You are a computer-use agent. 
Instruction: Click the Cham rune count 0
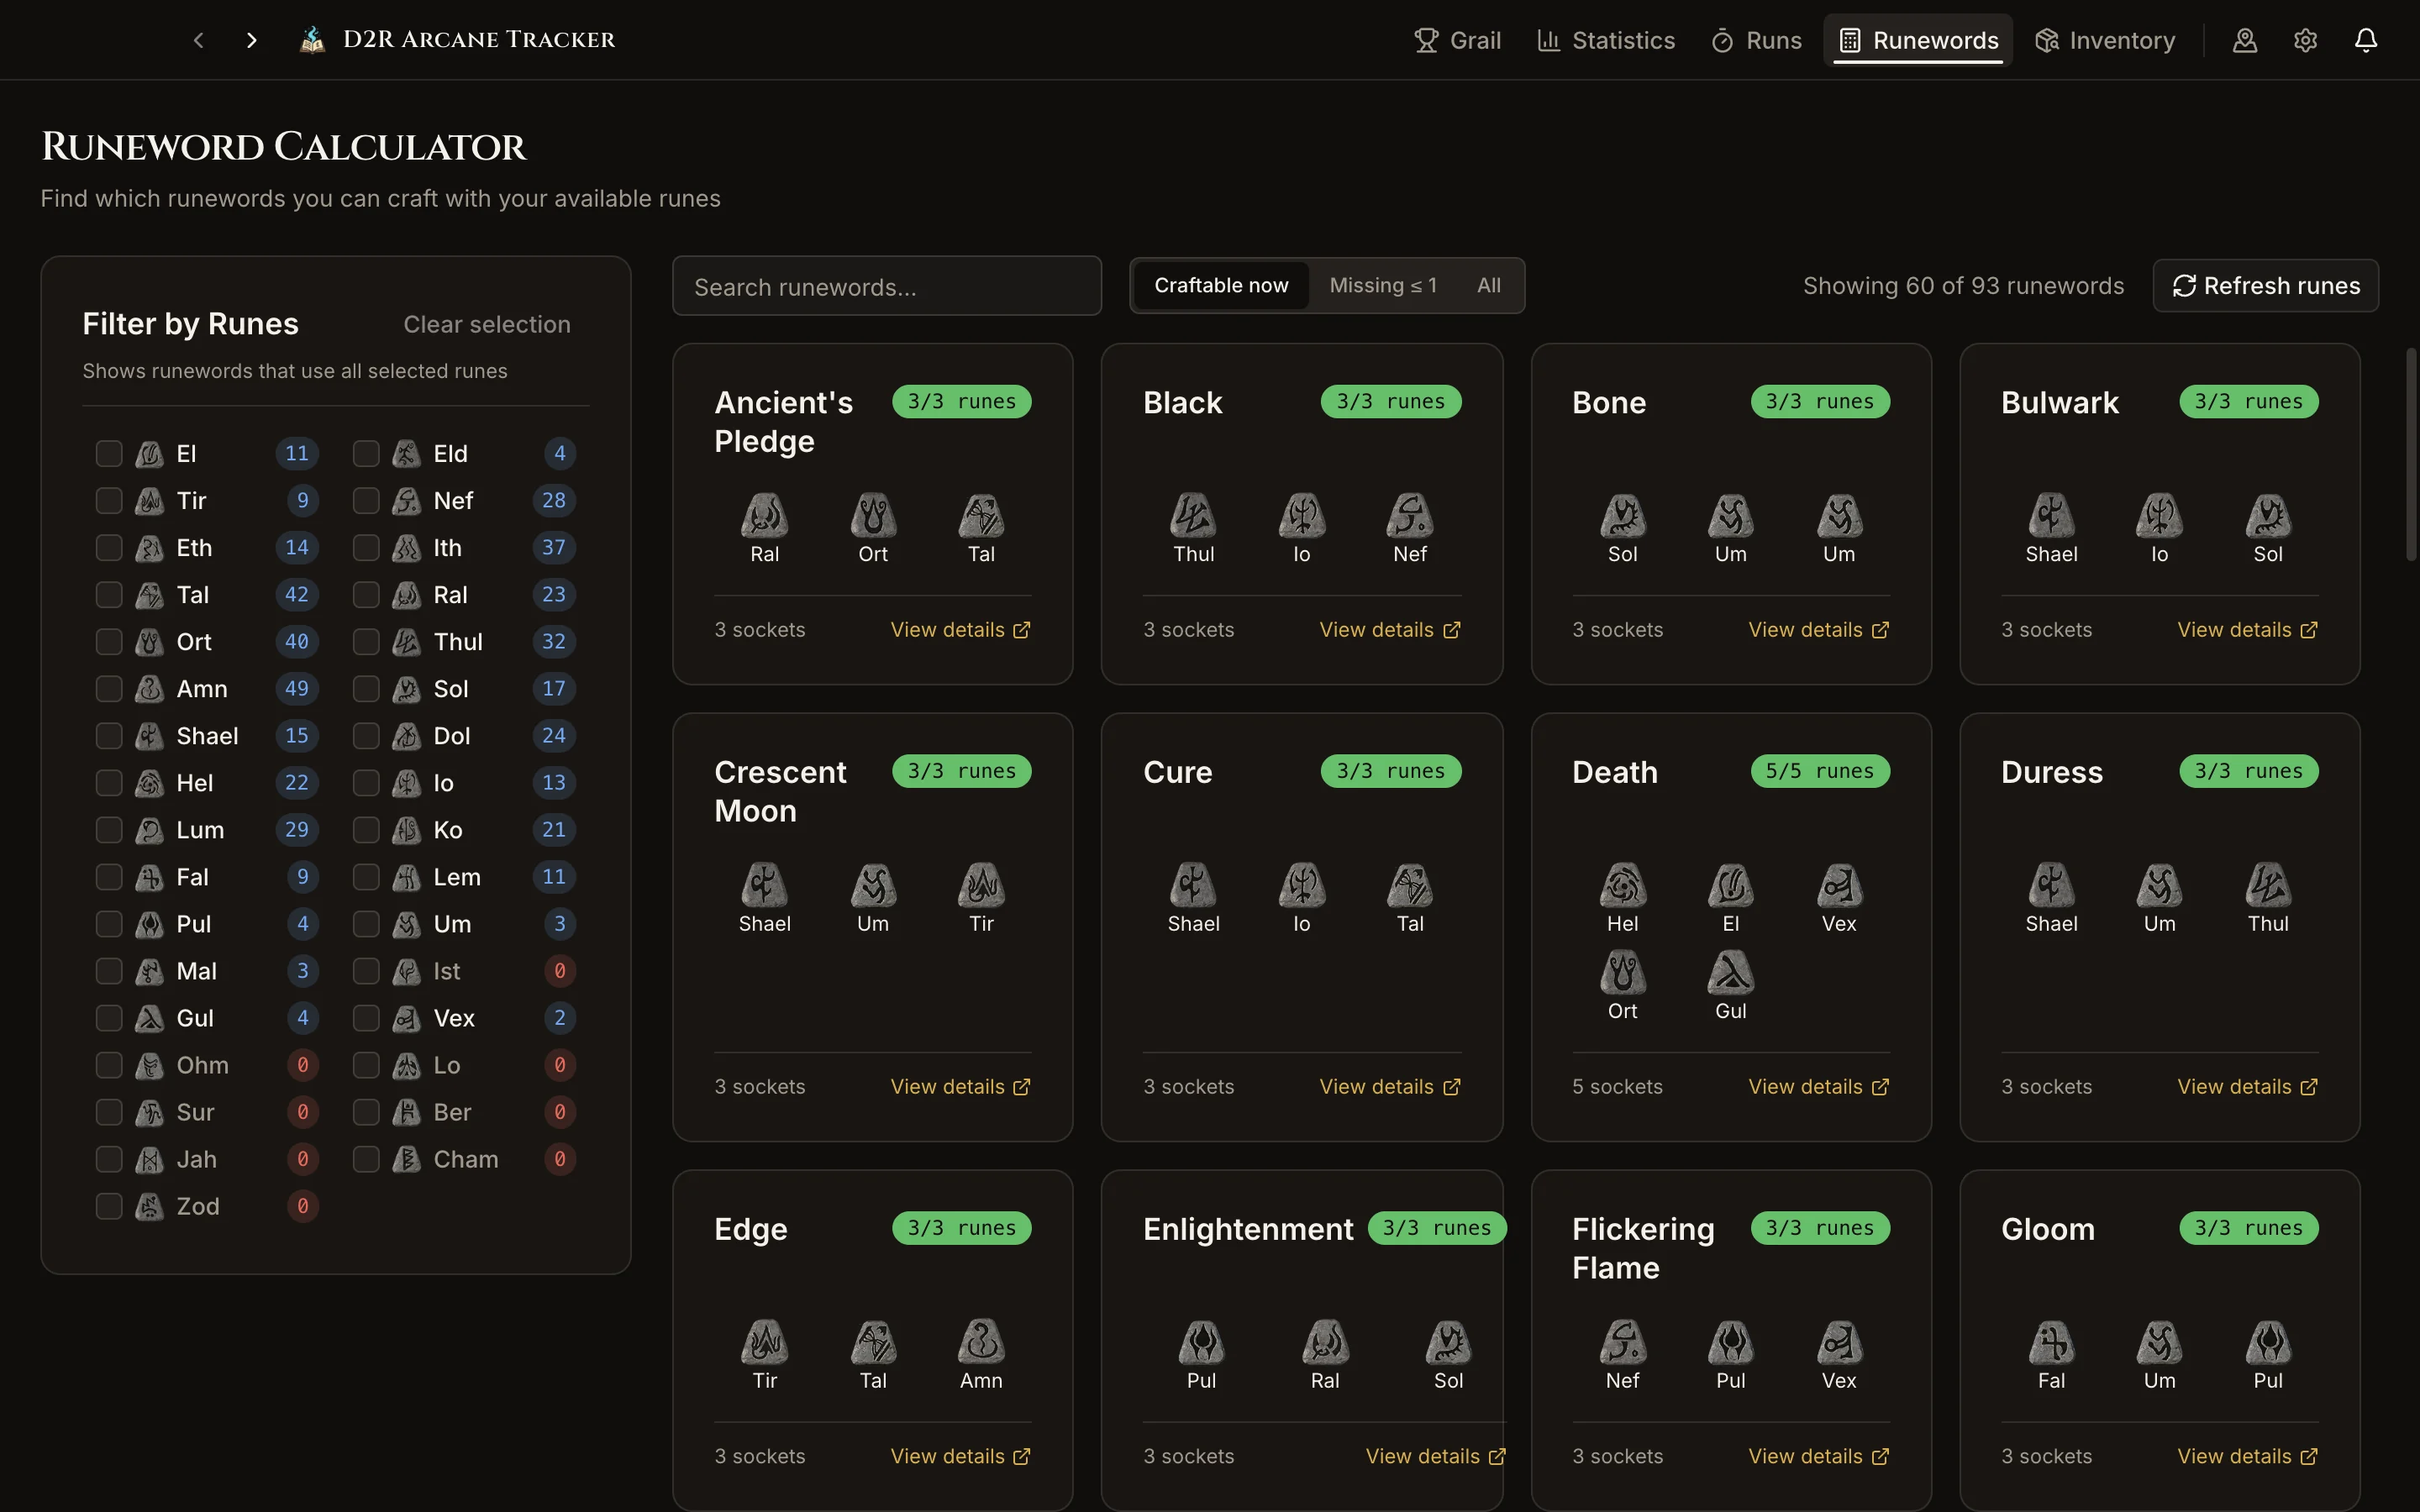560,1160
